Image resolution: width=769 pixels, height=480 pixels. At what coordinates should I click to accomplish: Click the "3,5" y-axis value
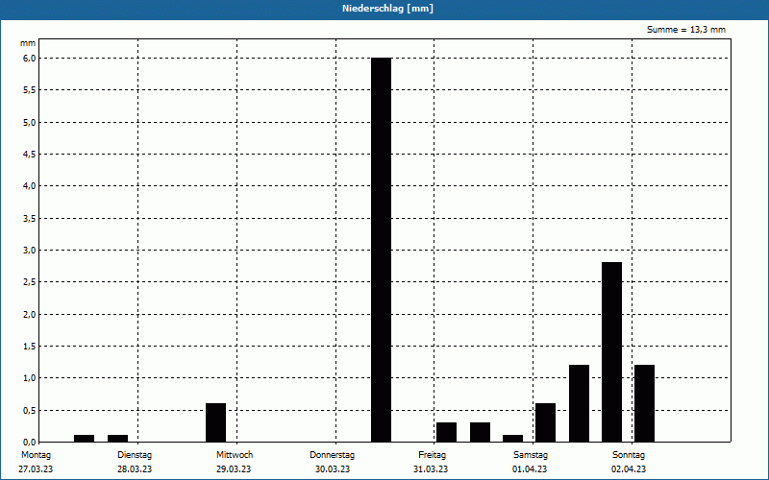pos(30,219)
